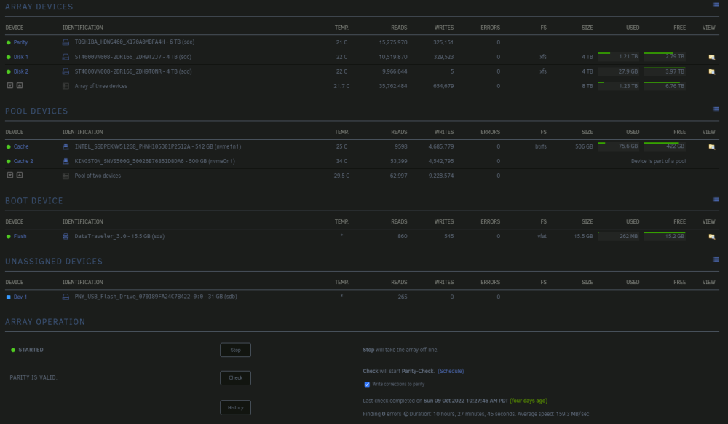Click 'Device is part of a pool' text
This screenshot has width=728, height=424.
(658, 161)
